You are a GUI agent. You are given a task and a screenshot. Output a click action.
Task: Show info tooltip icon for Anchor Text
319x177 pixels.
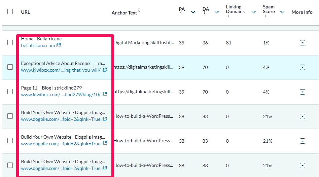[x=139, y=11]
